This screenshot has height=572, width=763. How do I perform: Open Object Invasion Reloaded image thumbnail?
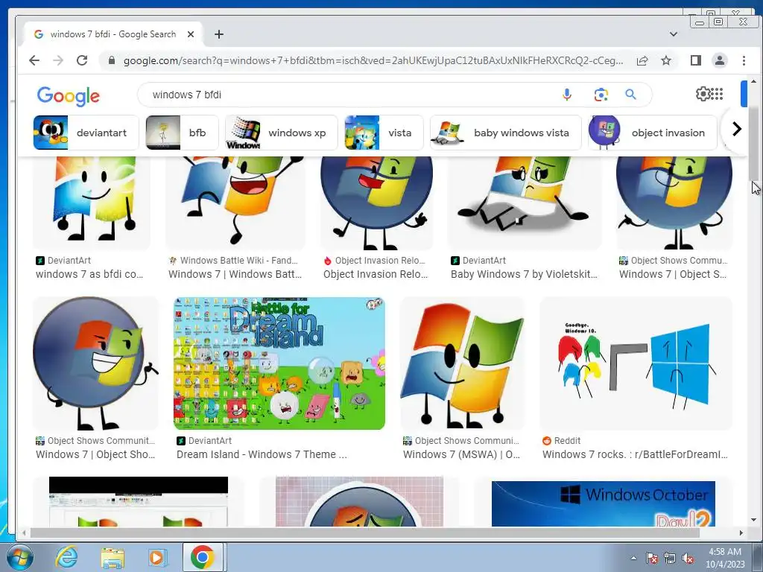[x=376, y=202]
